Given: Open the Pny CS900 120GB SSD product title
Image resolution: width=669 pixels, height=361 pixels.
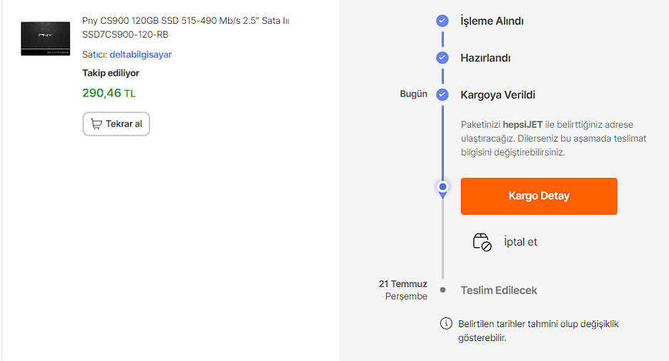Looking at the screenshot, I should pyautogui.click(x=186, y=27).
